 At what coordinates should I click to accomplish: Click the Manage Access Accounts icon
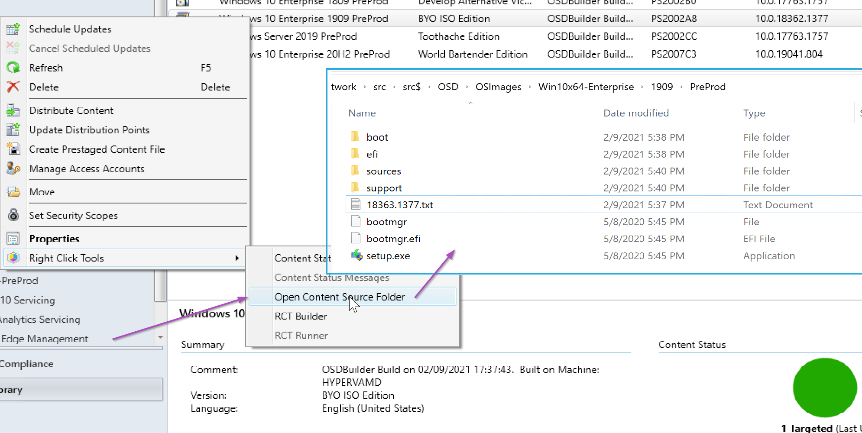(x=13, y=168)
